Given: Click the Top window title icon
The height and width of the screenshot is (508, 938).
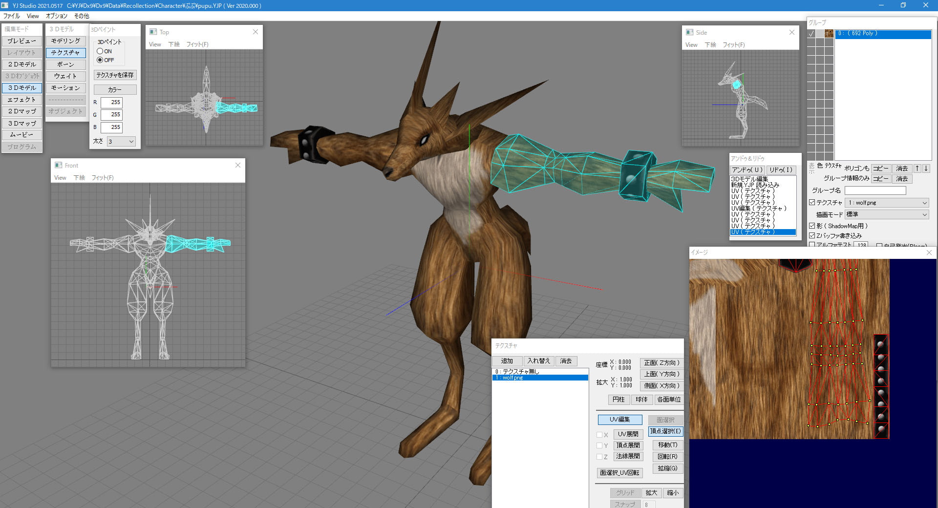Looking at the screenshot, I should tap(153, 32).
